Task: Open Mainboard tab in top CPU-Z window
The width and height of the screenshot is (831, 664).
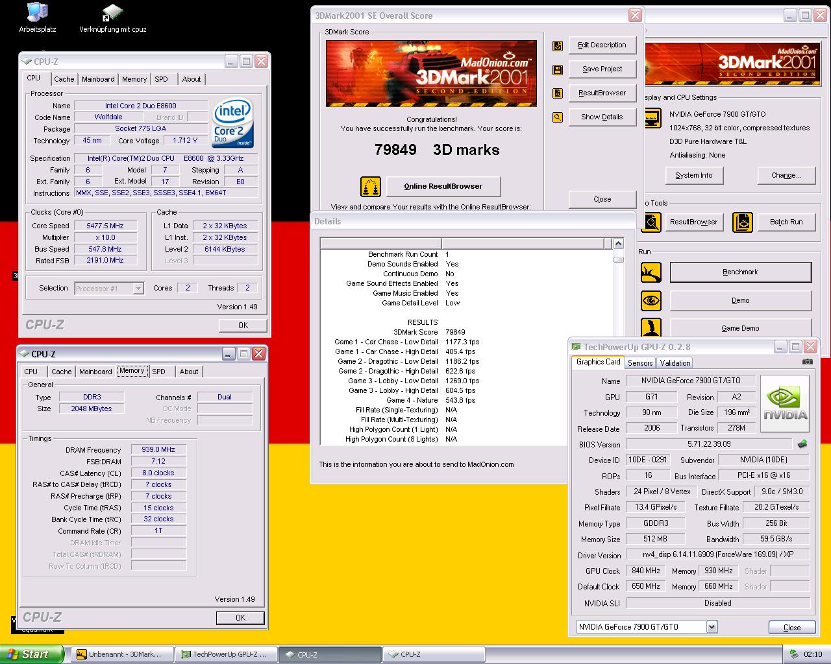Action: [x=98, y=79]
